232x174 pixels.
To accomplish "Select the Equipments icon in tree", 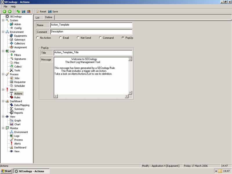I will pos(11,36).
